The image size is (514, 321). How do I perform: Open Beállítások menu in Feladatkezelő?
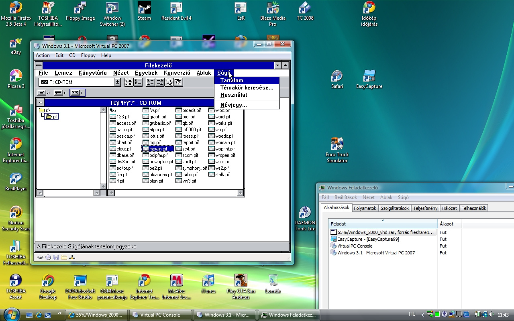pos(346,197)
